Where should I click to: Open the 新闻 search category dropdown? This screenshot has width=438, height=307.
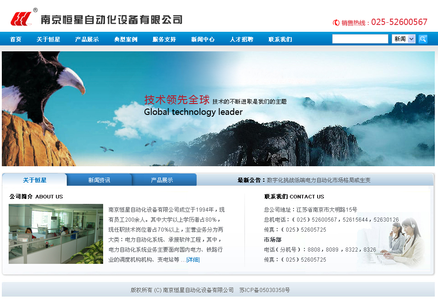point(403,39)
